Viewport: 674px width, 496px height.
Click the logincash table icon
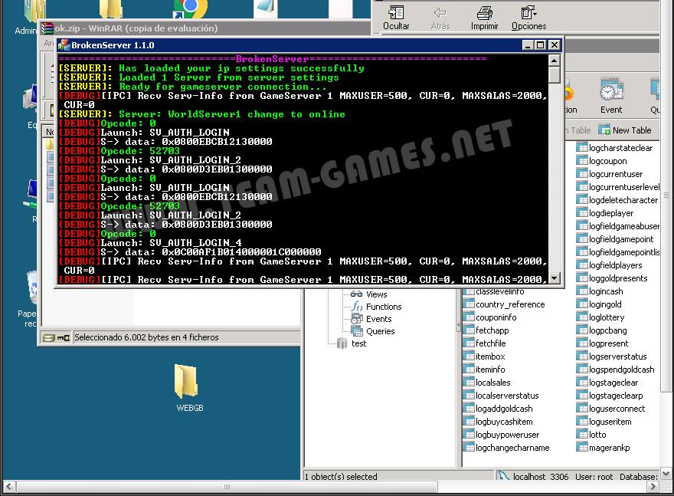pos(582,291)
